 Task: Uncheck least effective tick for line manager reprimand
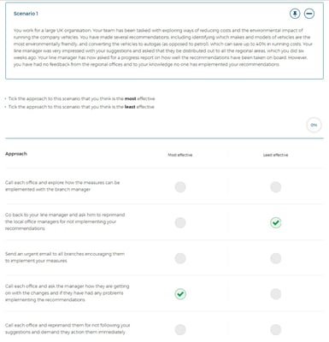276,222
